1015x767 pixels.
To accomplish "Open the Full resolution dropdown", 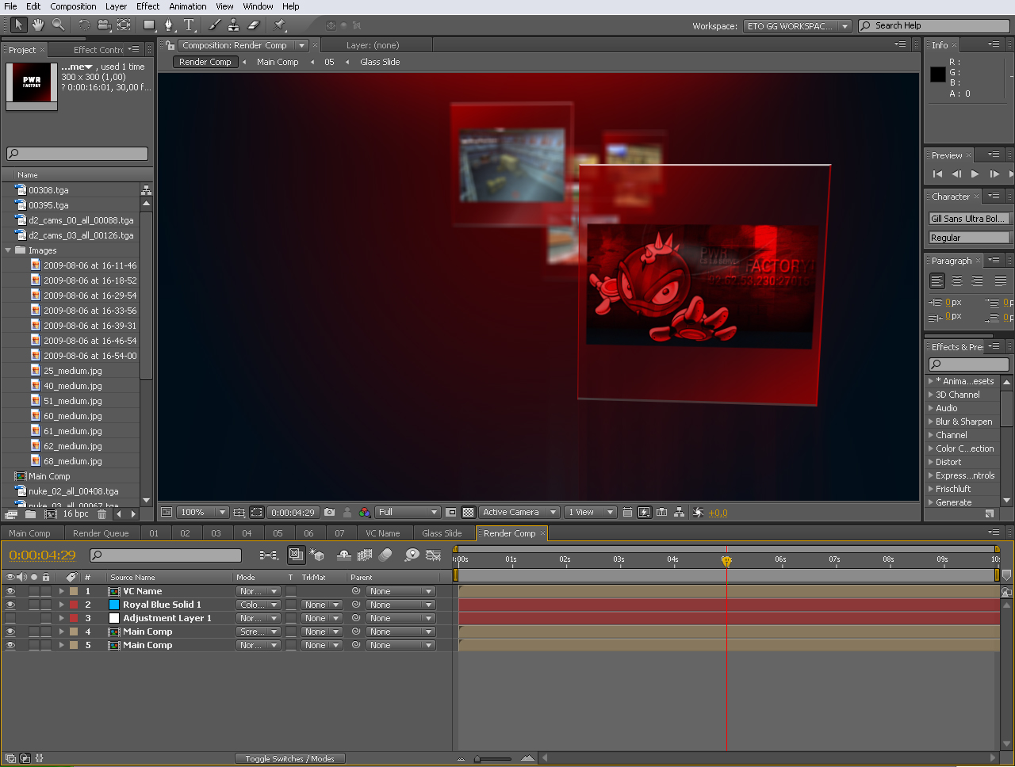I will click(x=408, y=513).
